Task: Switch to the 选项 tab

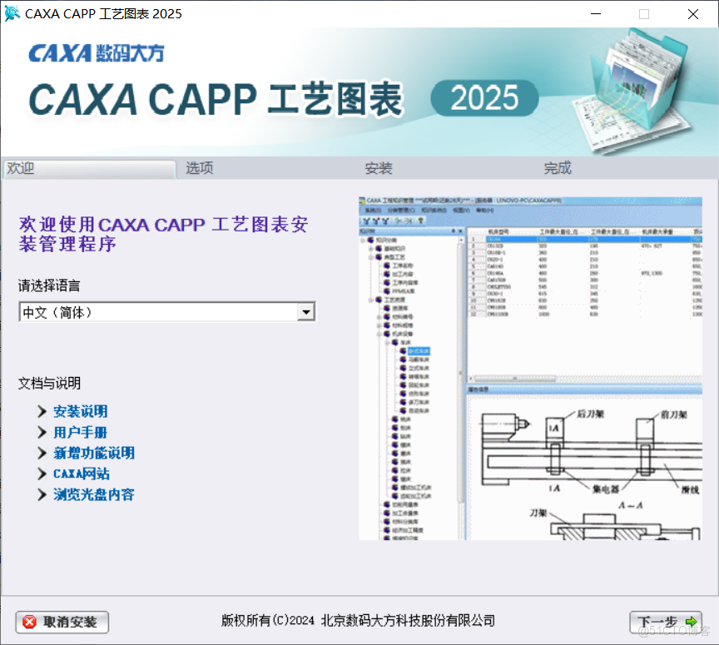Action: [x=200, y=168]
